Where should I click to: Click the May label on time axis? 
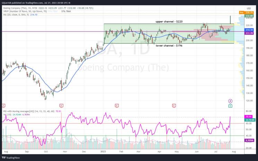(177, 152)
